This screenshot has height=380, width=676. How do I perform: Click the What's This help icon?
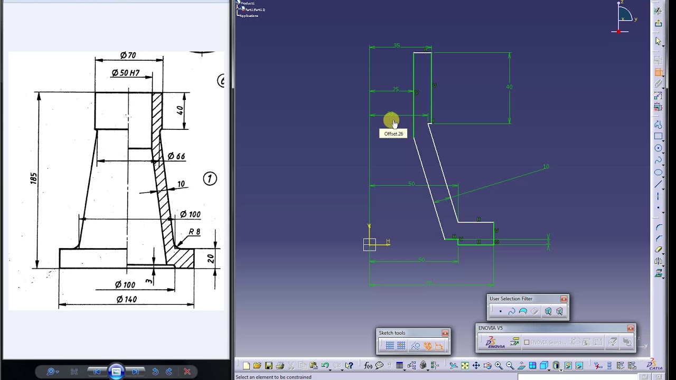[349, 365]
